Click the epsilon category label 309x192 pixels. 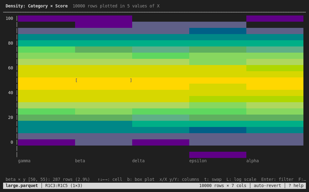pos(198,161)
